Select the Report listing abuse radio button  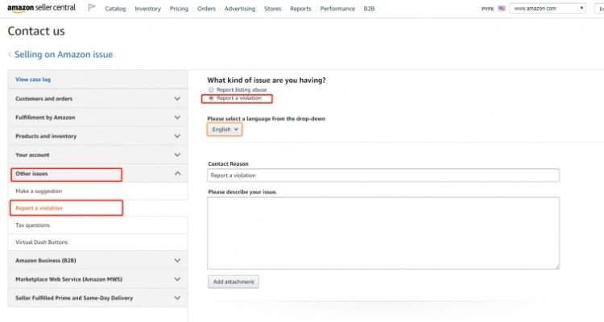(x=211, y=89)
